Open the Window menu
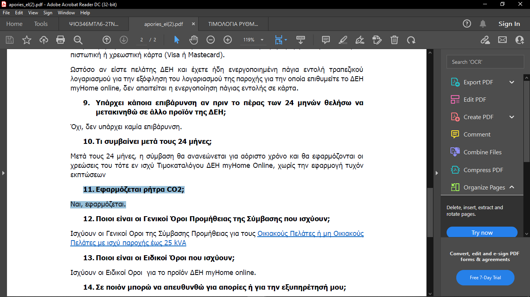The height and width of the screenshot is (297, 530). [66, 13]
